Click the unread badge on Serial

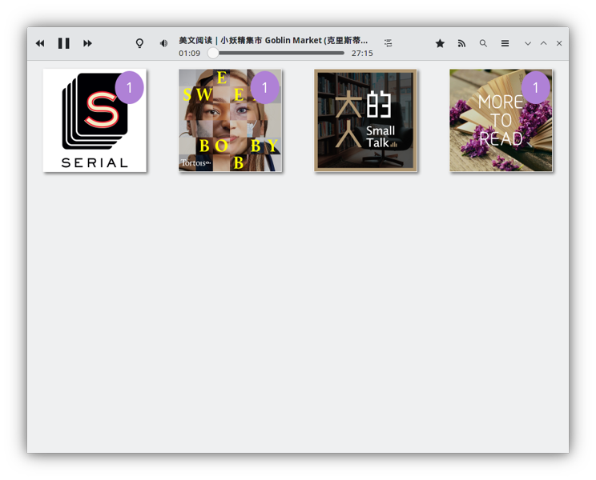[x=129, y=88]
